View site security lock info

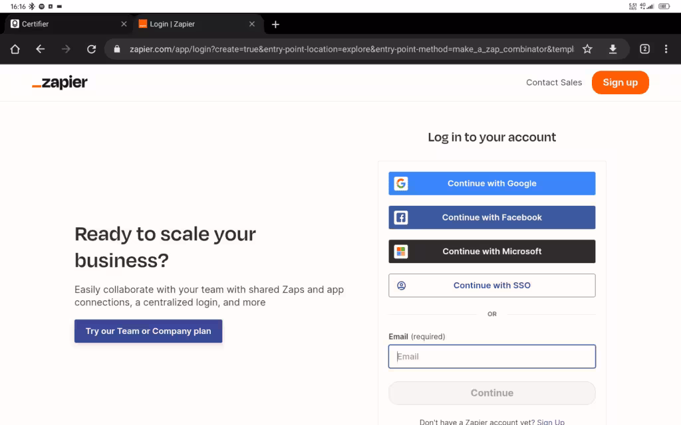[x=117, y=49]
